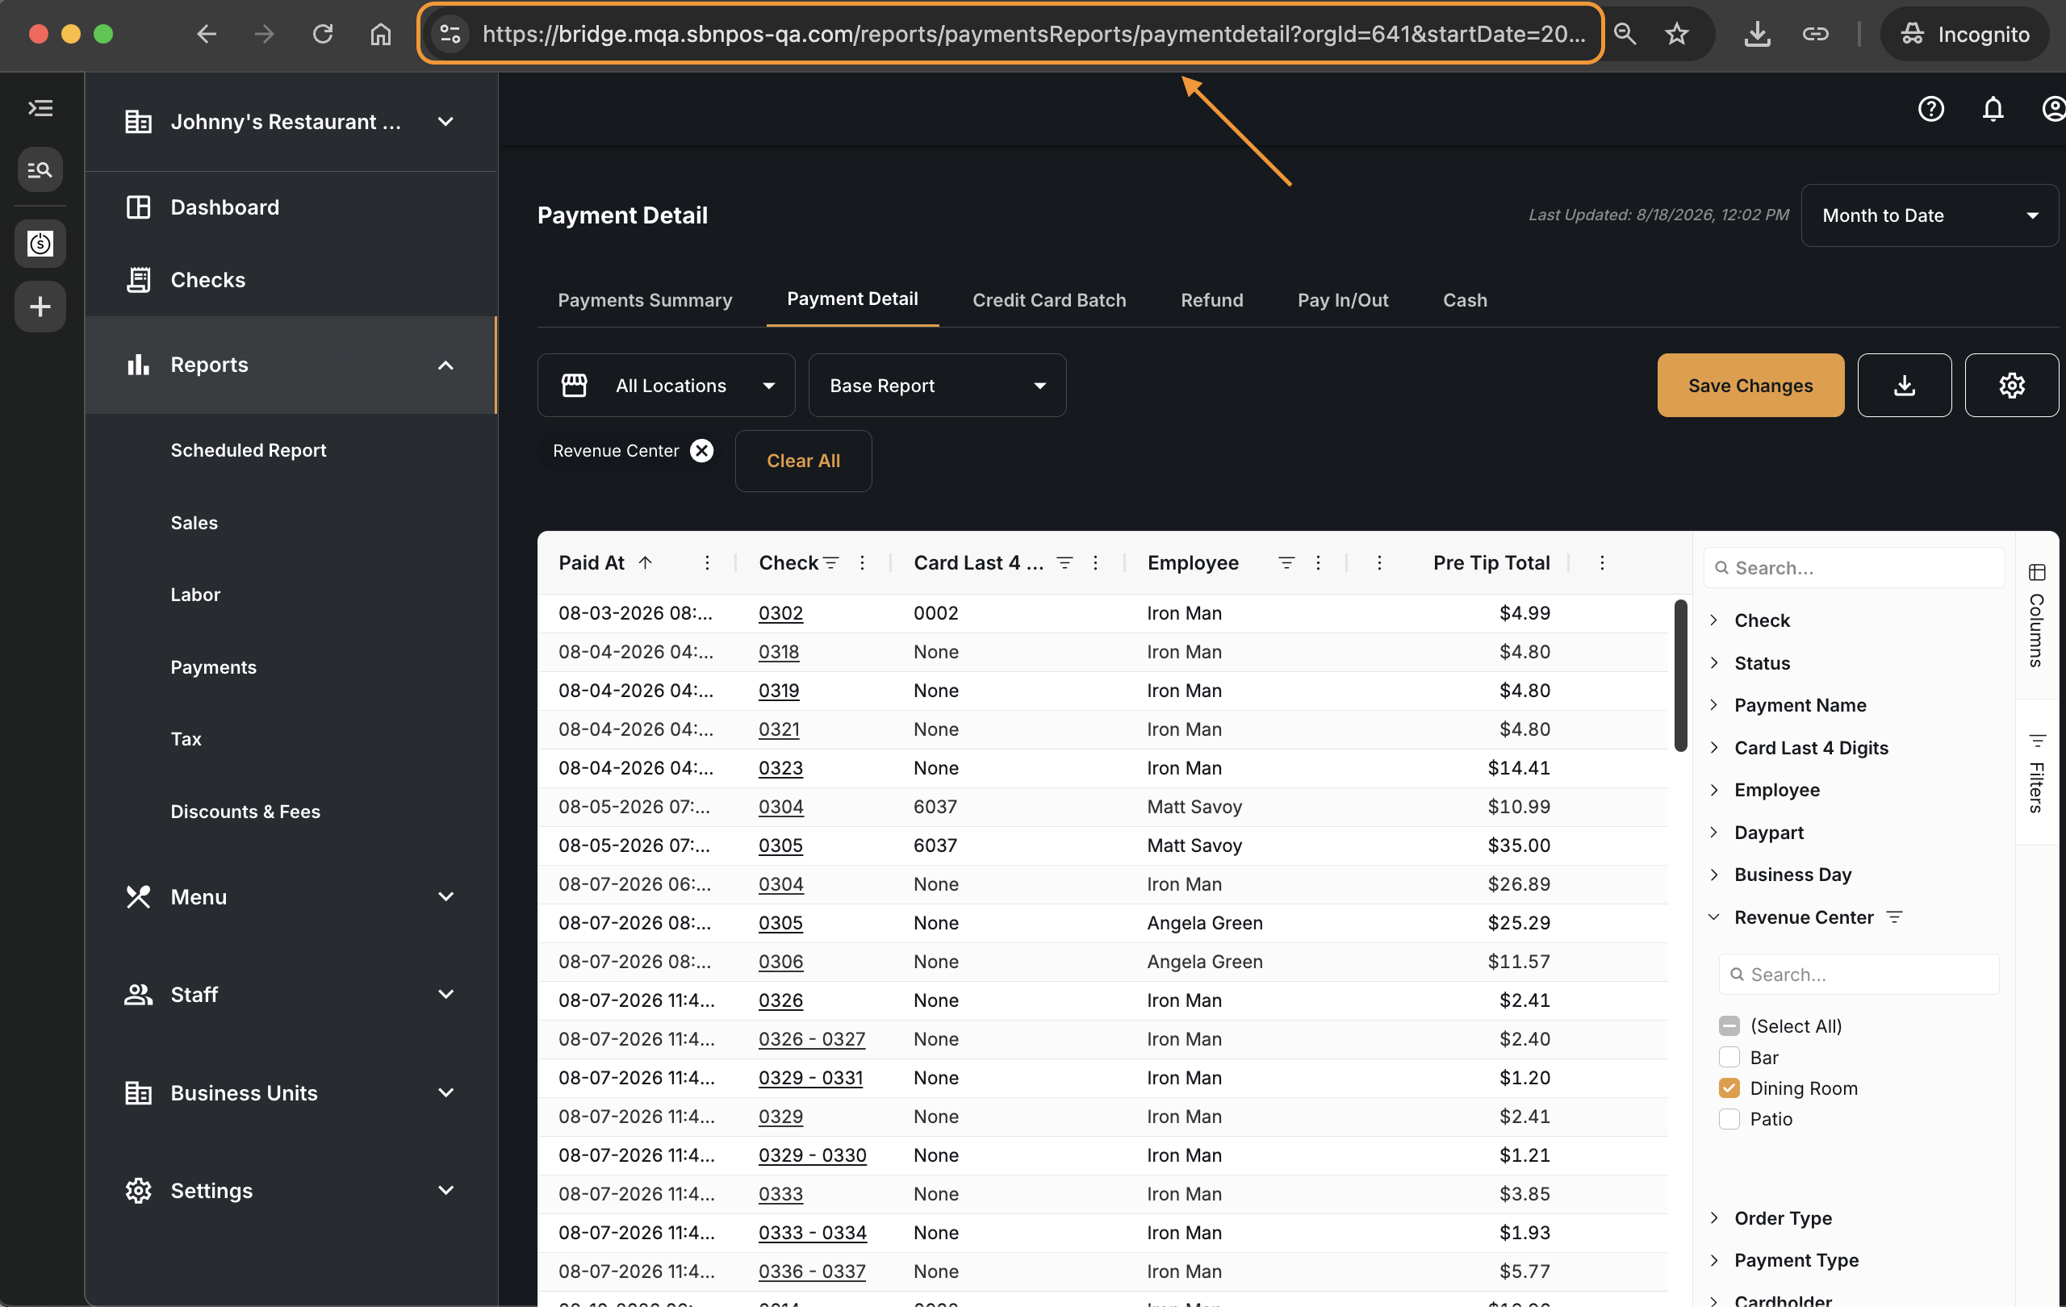Reload the page with refresh icon
Viewport: 2066px width, 1307px height.
pyautogui.click(x=323, y=35)
